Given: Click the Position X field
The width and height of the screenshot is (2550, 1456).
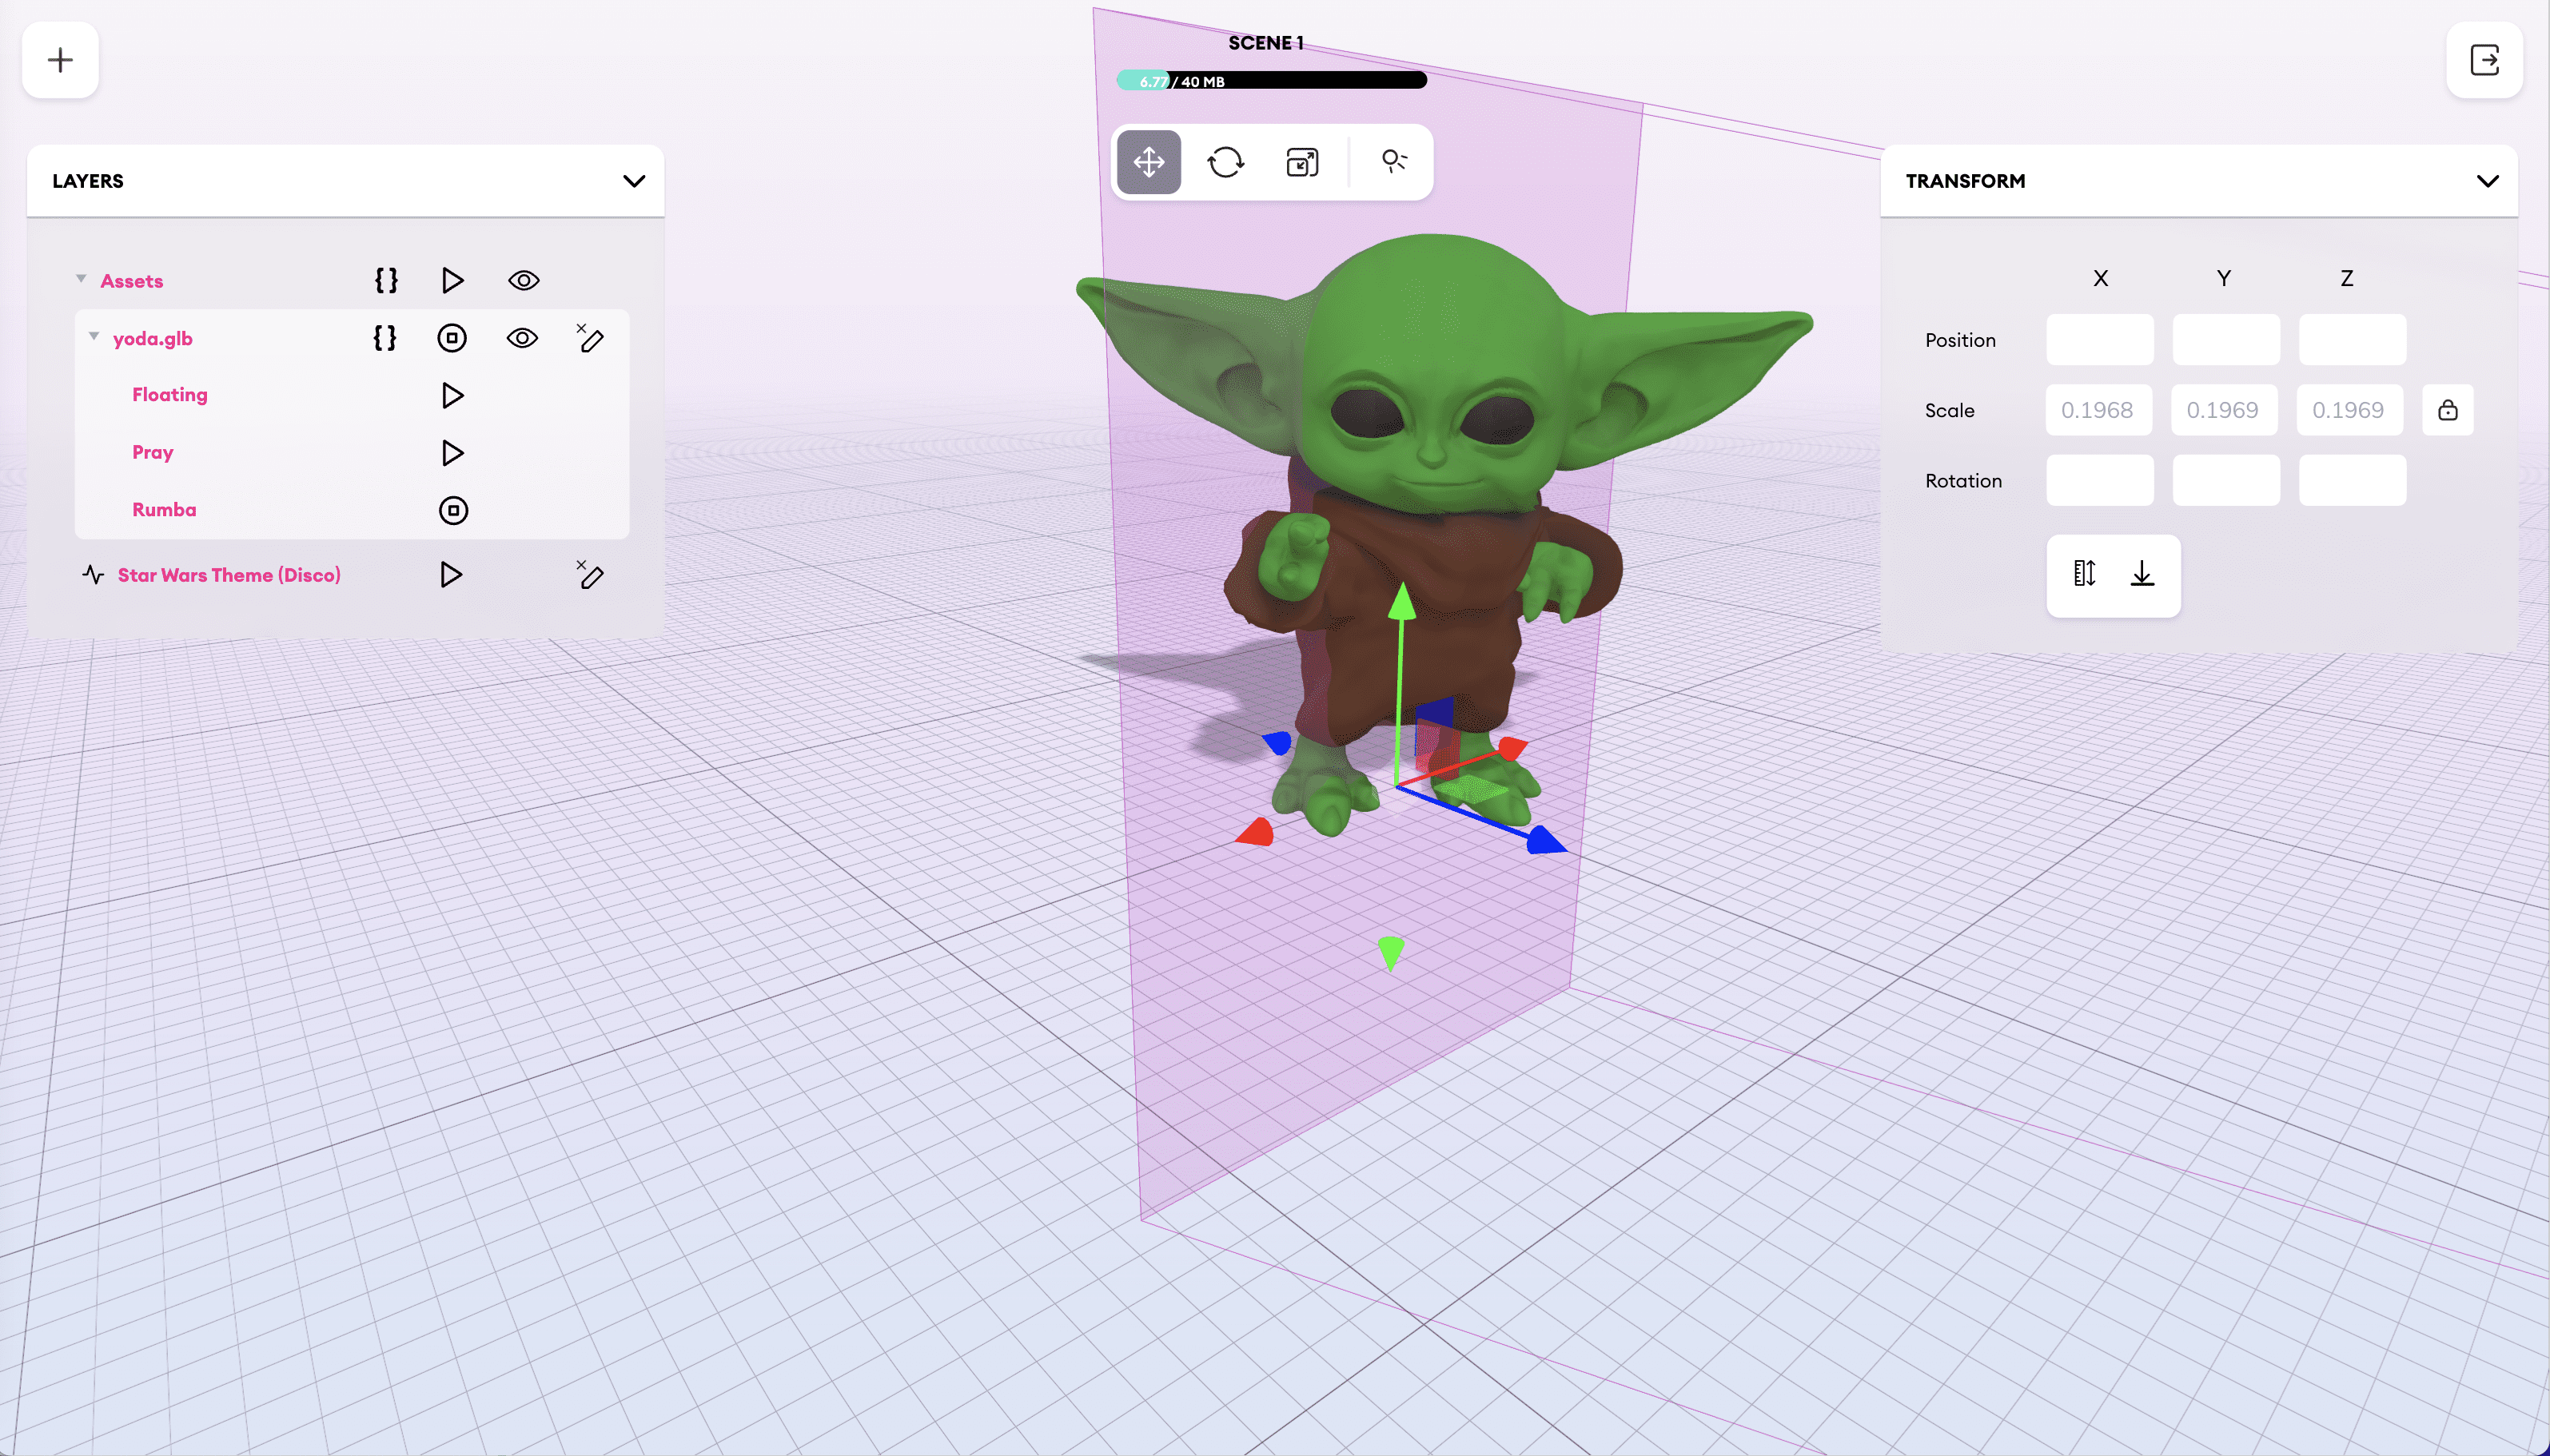Looking at the screenshot, I should tap(2099, 339).
